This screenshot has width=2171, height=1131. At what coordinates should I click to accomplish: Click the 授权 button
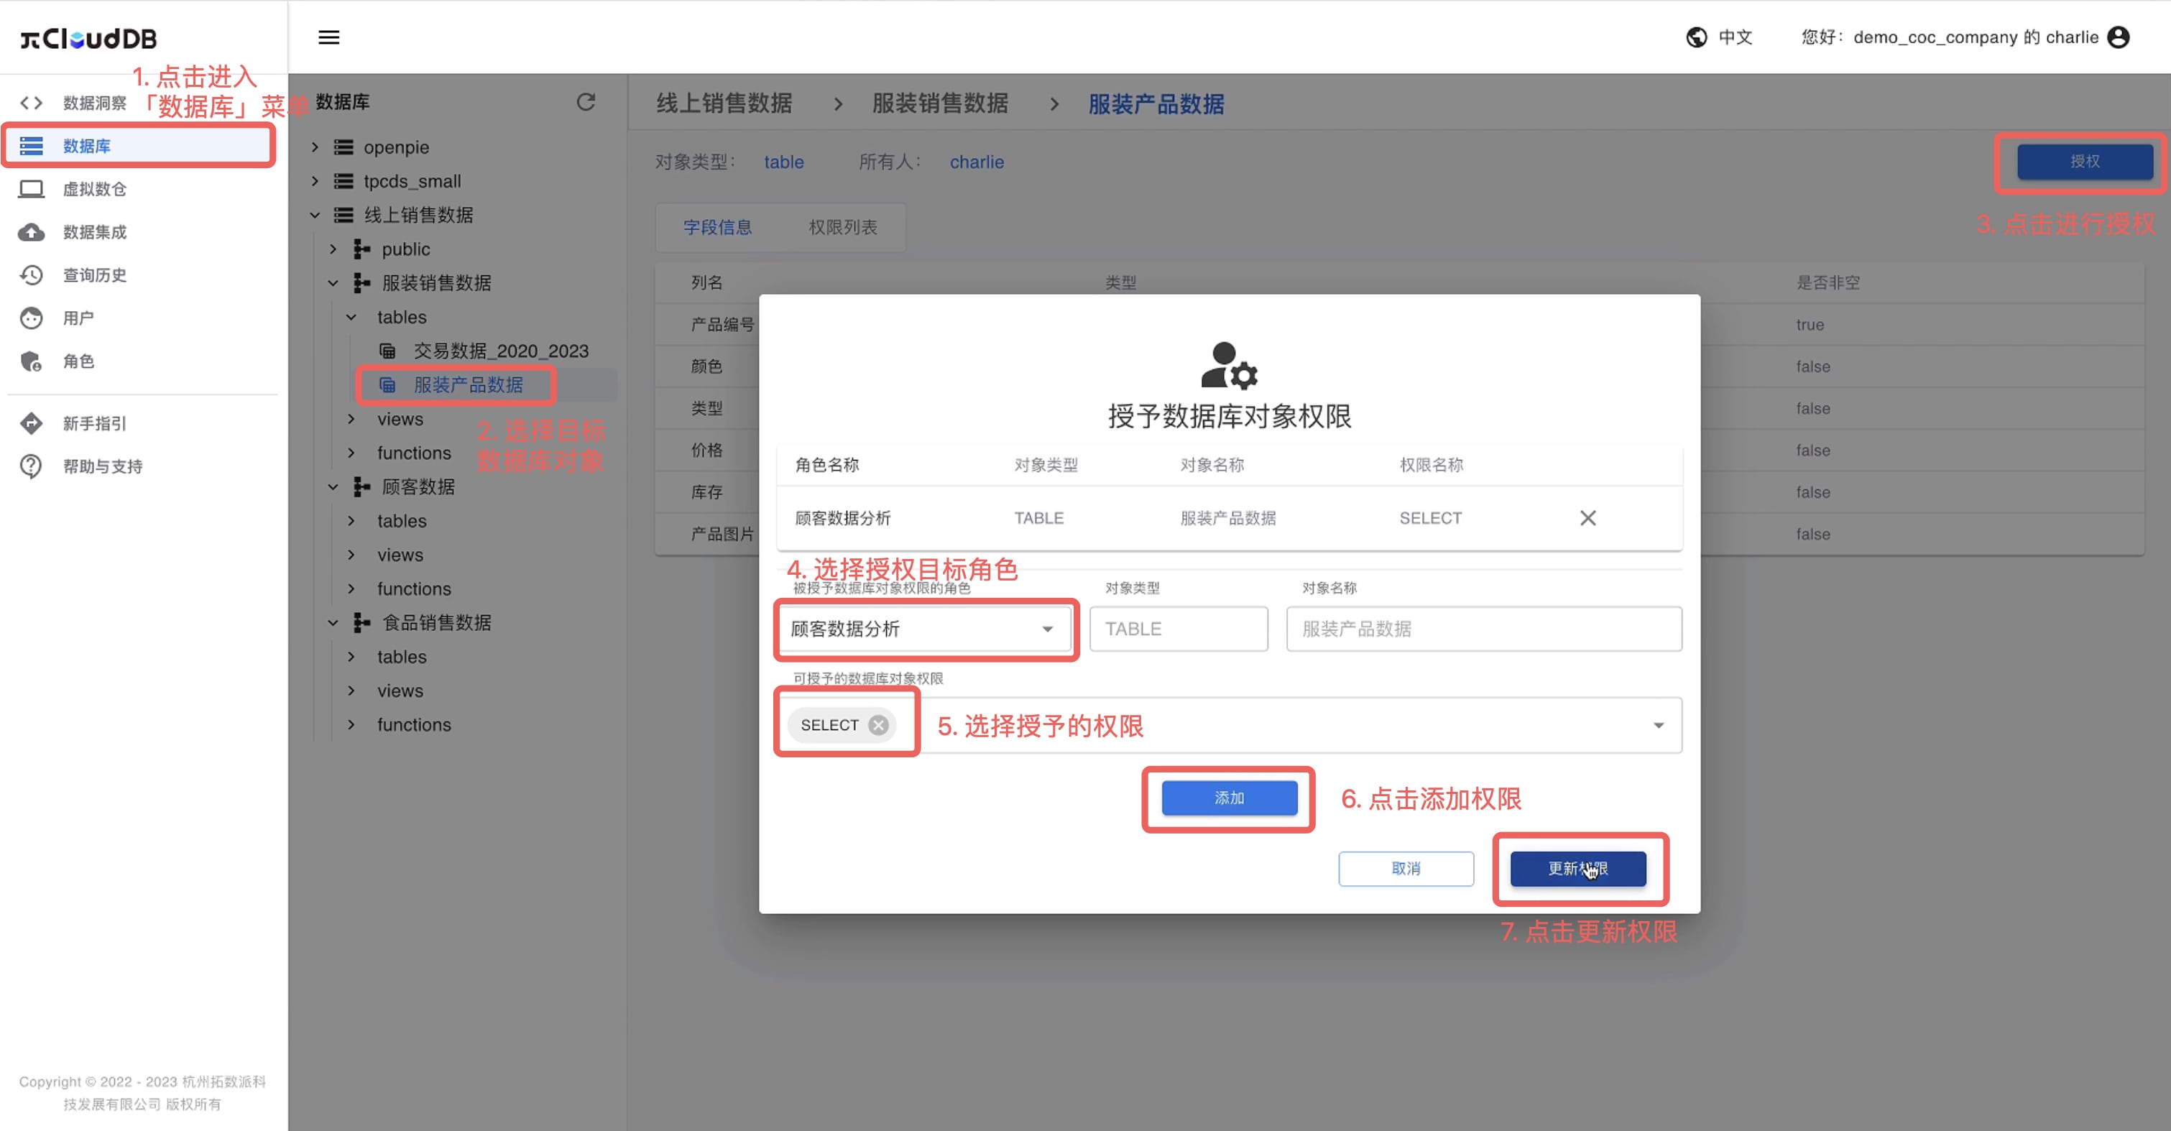(2085, 161)
